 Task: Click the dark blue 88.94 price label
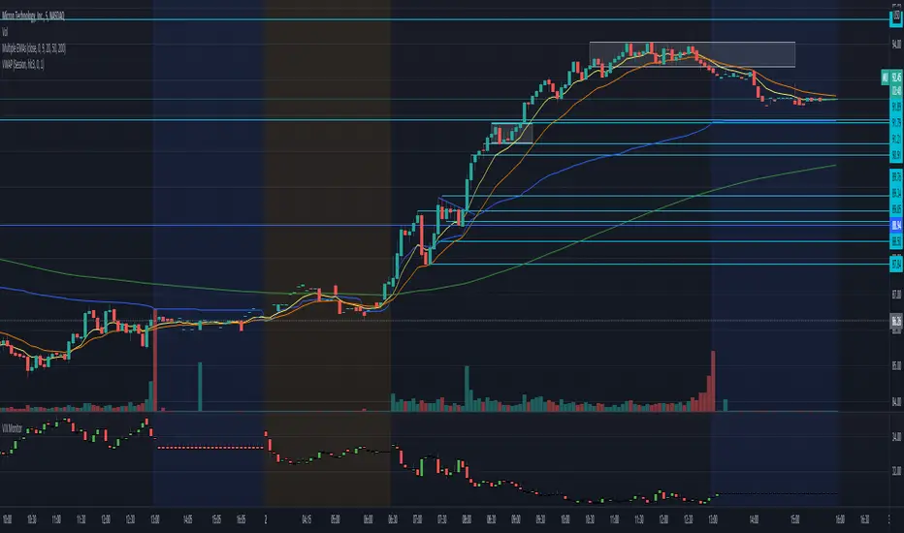click(896, 225)
